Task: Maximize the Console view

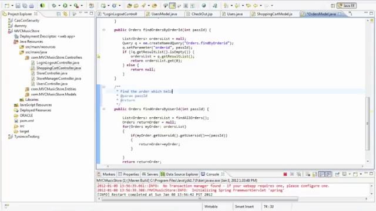Action: pyautogui.click(x=371, y=173)
